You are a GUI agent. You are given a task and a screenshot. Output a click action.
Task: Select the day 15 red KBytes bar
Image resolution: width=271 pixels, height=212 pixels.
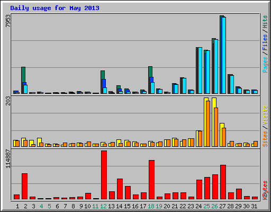click(x=128, y=192)
